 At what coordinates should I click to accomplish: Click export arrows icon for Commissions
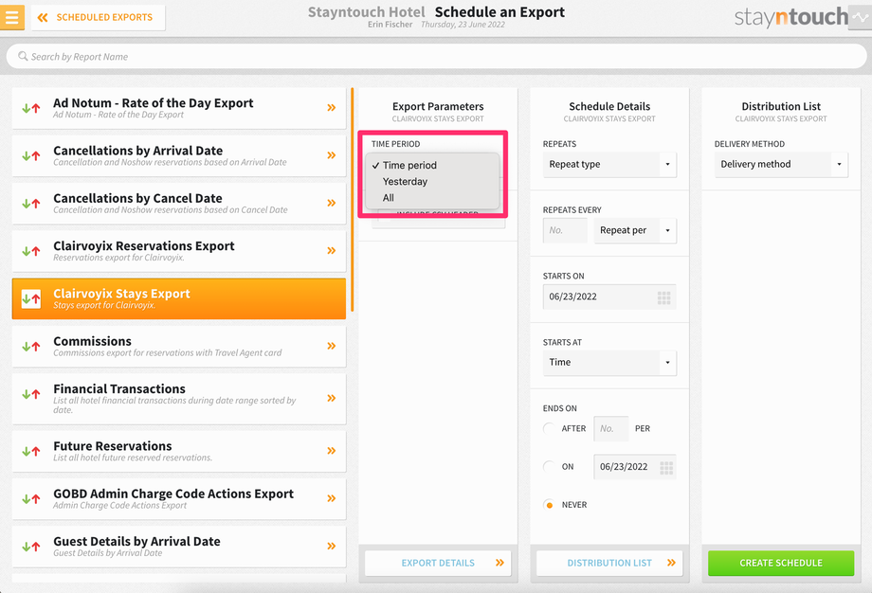(31, 347)
